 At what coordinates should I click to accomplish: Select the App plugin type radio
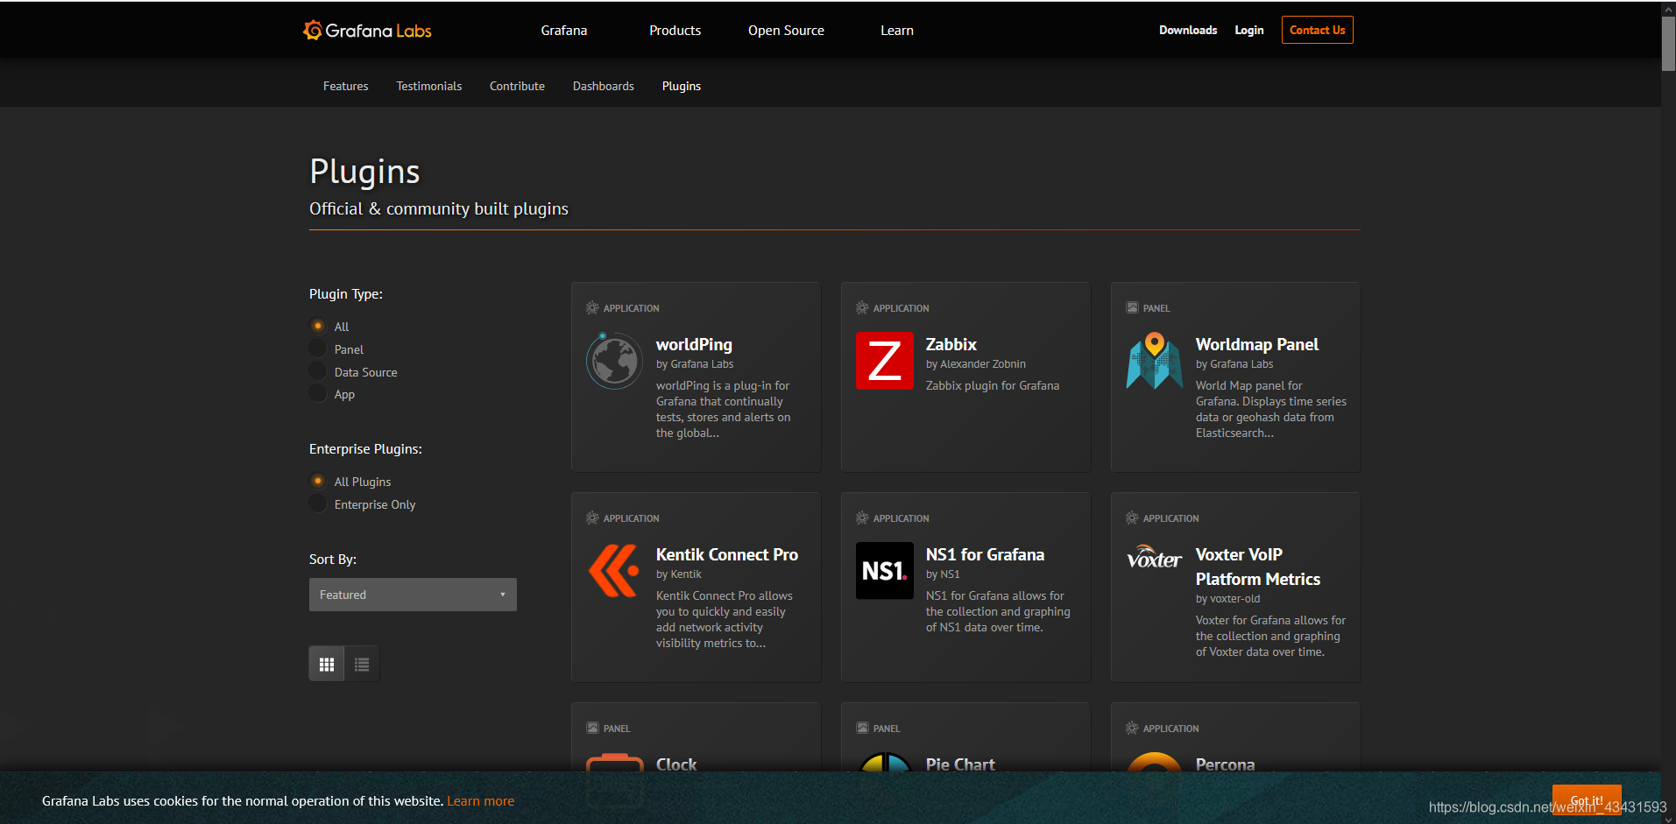tap(318, 394)
